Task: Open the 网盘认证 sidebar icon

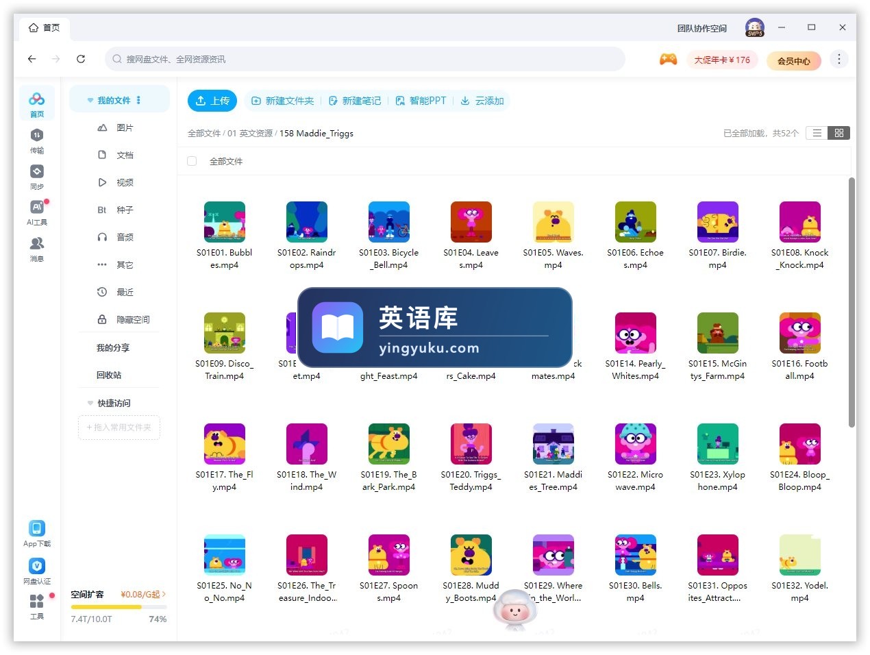Action: pos(37,571)
